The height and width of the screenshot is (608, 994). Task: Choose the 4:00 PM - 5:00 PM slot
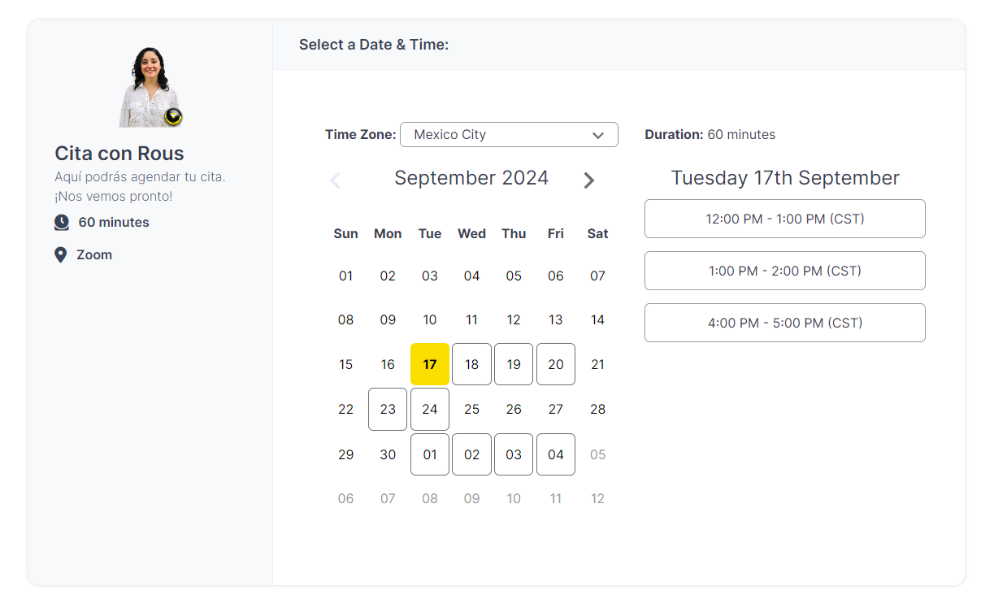coord(784,323)
